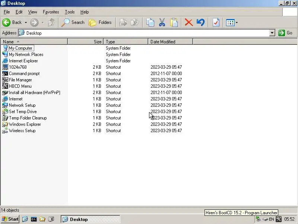Click the Copy To toolbar icon
The height and width of the screenshot is (224, 298).
click(135, 22)
